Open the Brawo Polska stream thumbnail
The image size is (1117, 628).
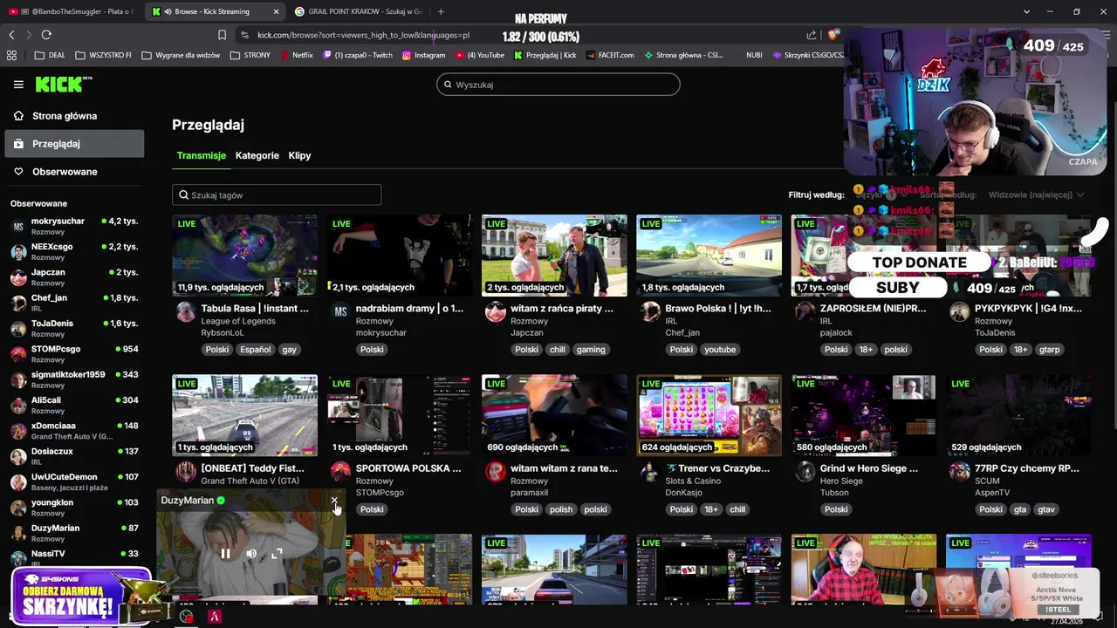pyautogui.click(x=709, y=256)
